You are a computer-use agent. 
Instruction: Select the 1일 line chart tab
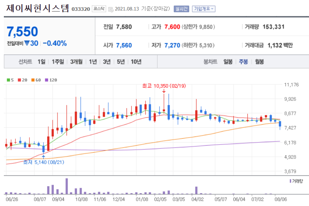[41, 62]
